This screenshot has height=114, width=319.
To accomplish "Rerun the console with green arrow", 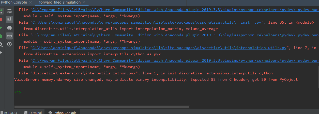I will [x=1, y=11].
